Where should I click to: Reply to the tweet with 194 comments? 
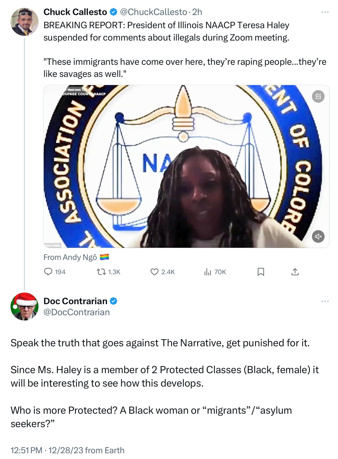pyautogui.click(x=54, y=272)
